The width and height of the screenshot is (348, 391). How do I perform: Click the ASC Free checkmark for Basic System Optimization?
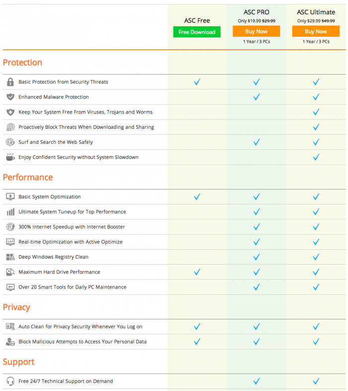[197, 196]
